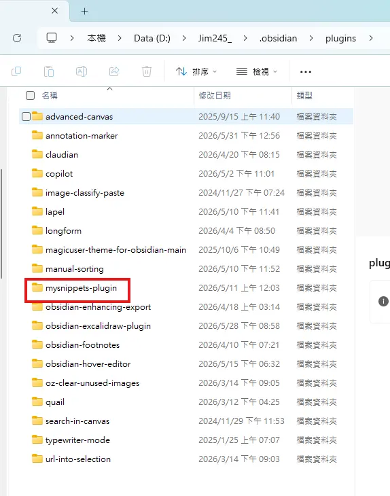Click the annotation-marker folder icon

[x=37, y=135]
